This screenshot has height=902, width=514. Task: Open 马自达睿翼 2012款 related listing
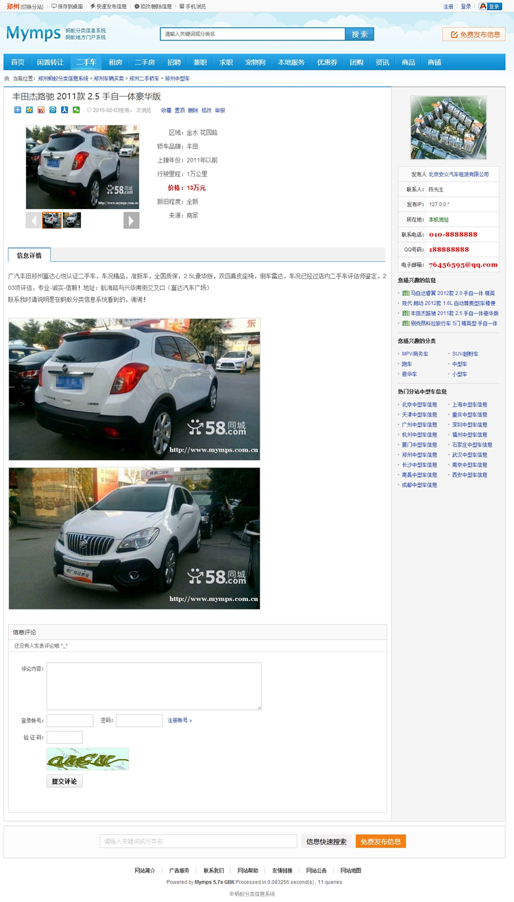click(452, 293)
